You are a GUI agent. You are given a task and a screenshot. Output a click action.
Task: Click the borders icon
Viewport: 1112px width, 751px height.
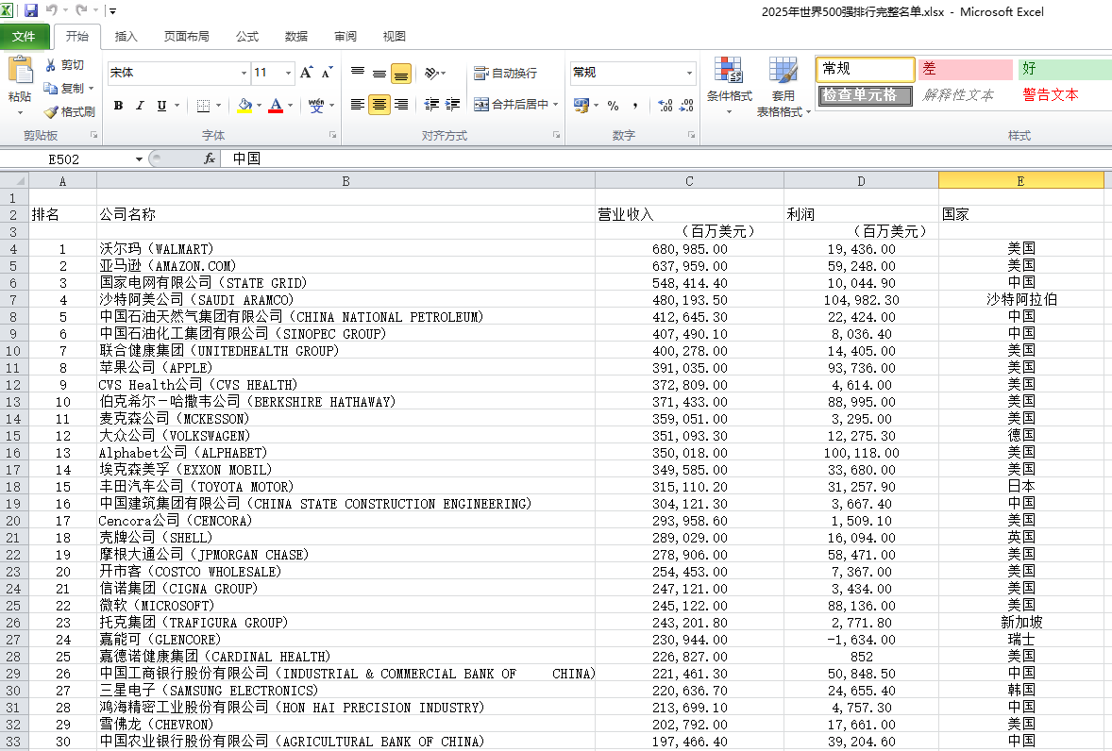204,106
